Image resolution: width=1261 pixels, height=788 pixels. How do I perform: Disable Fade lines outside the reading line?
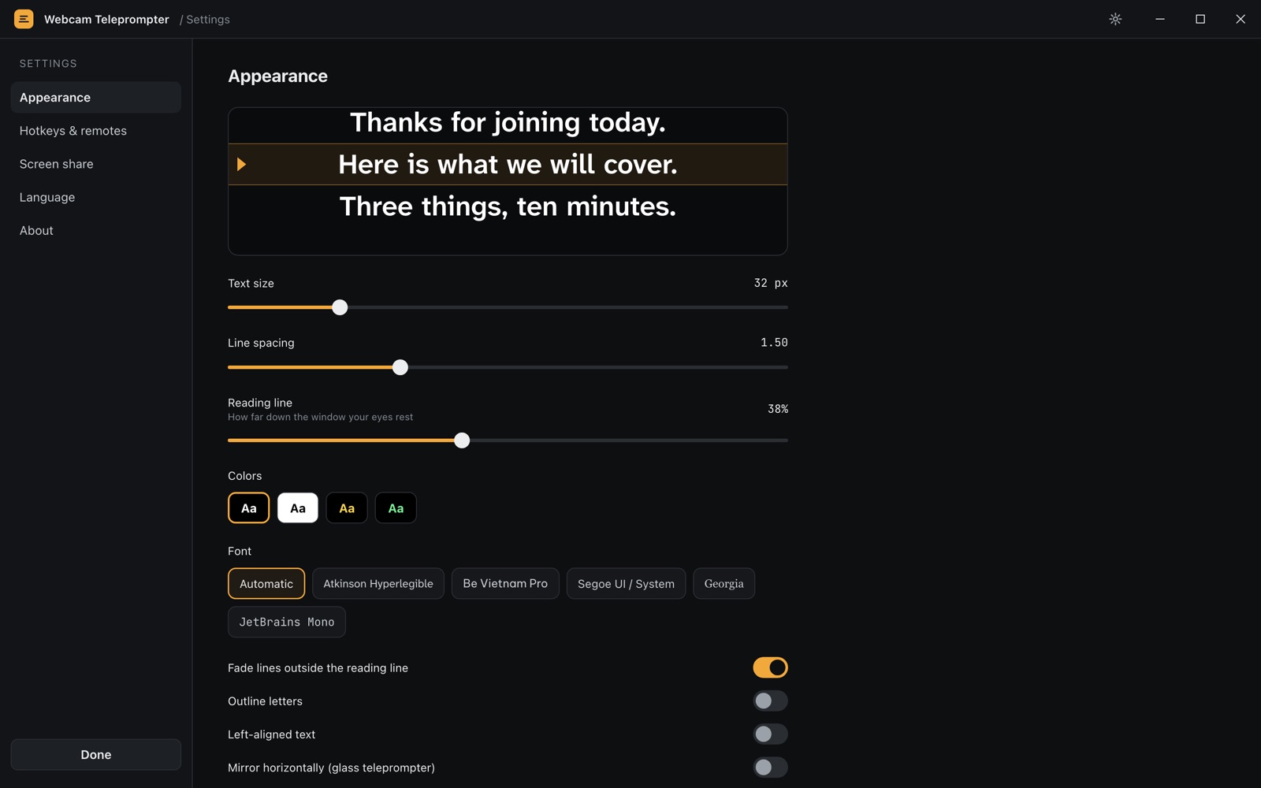[770, 667]
